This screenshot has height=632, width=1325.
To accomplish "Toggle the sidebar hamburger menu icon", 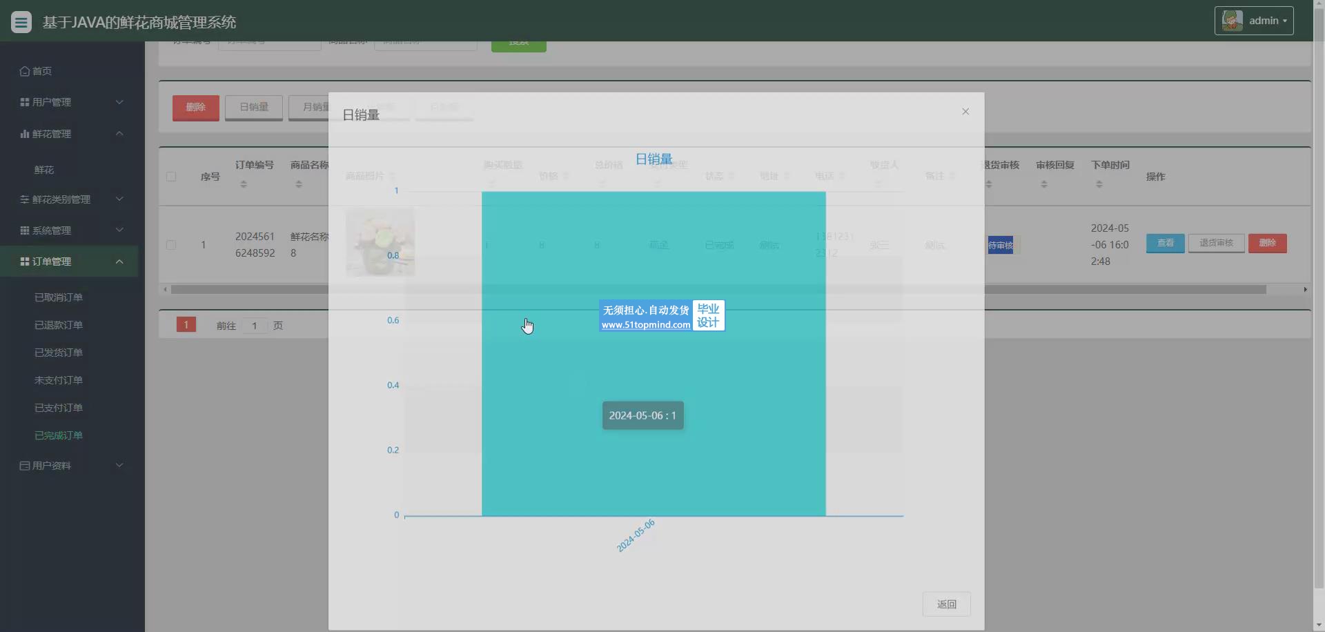I will [x=21, y=22].
